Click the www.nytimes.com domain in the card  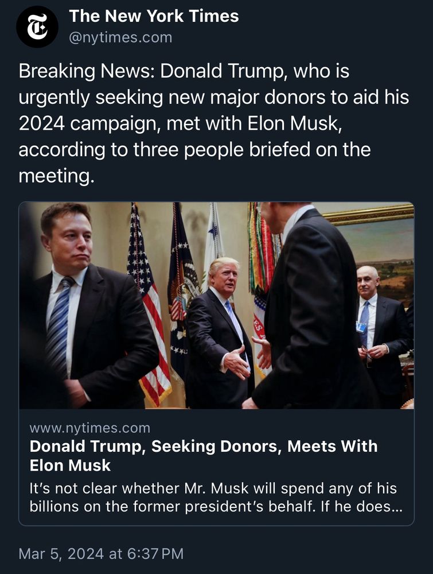89,428
